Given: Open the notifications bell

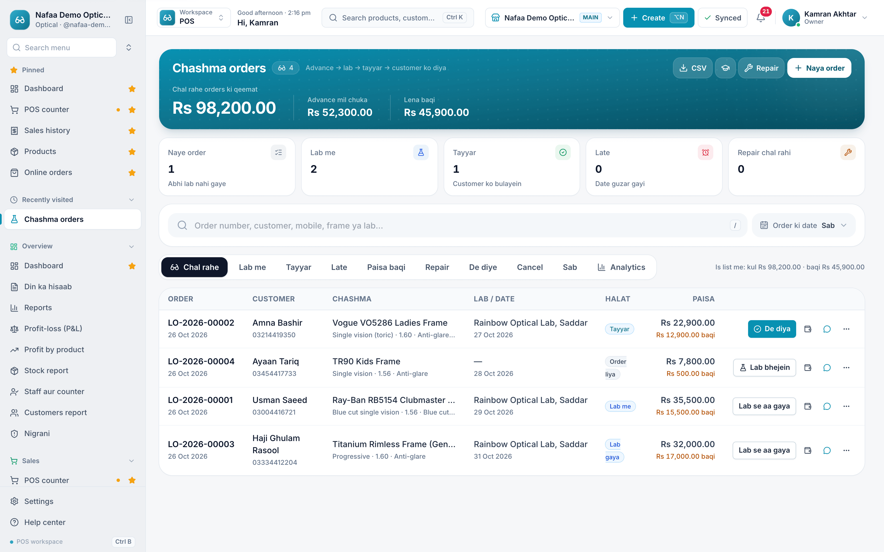Looking at the screenshot, I should pyautogui.click(x=761, y=17).
